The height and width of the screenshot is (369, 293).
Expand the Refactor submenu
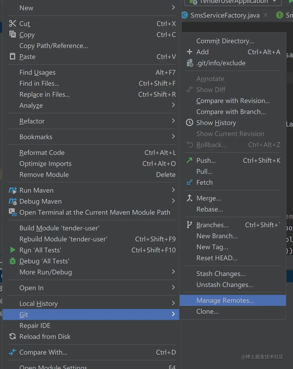173,121
